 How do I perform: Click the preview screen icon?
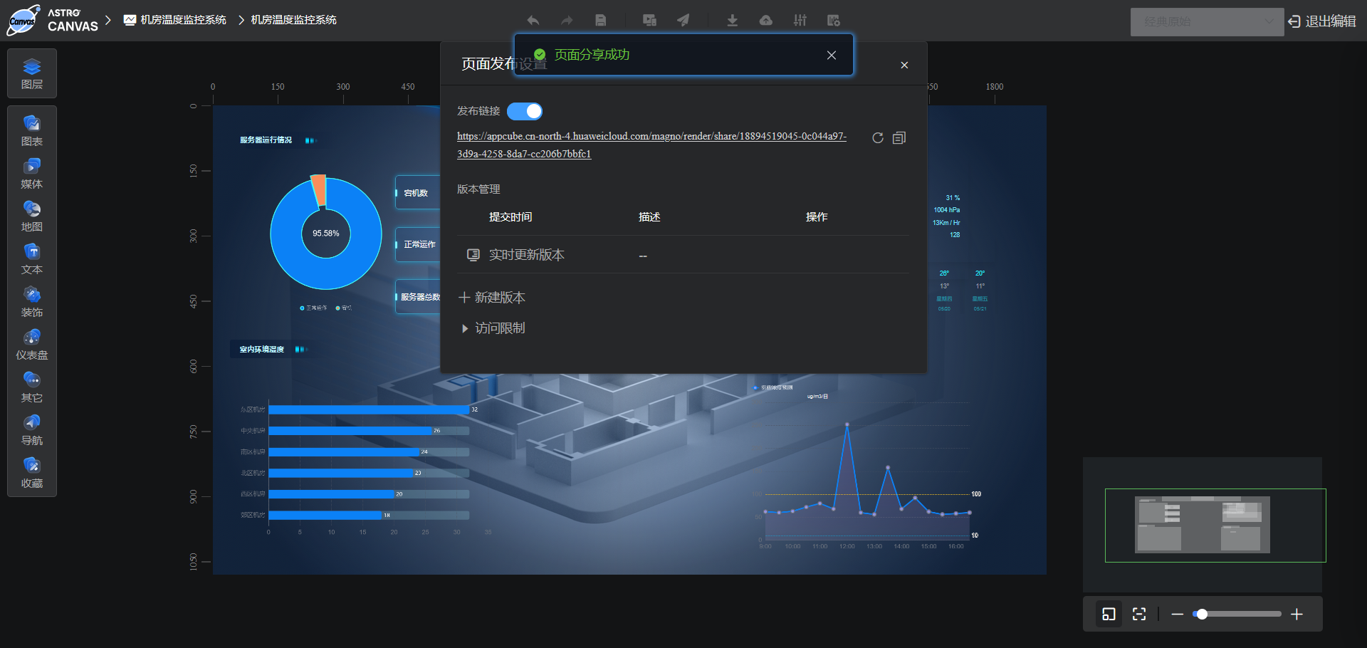(649, 20)
